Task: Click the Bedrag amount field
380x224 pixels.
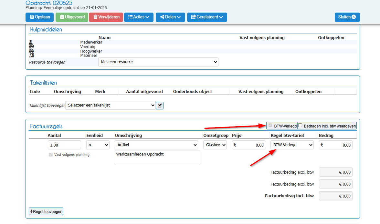Action: (x=336, y=145)
